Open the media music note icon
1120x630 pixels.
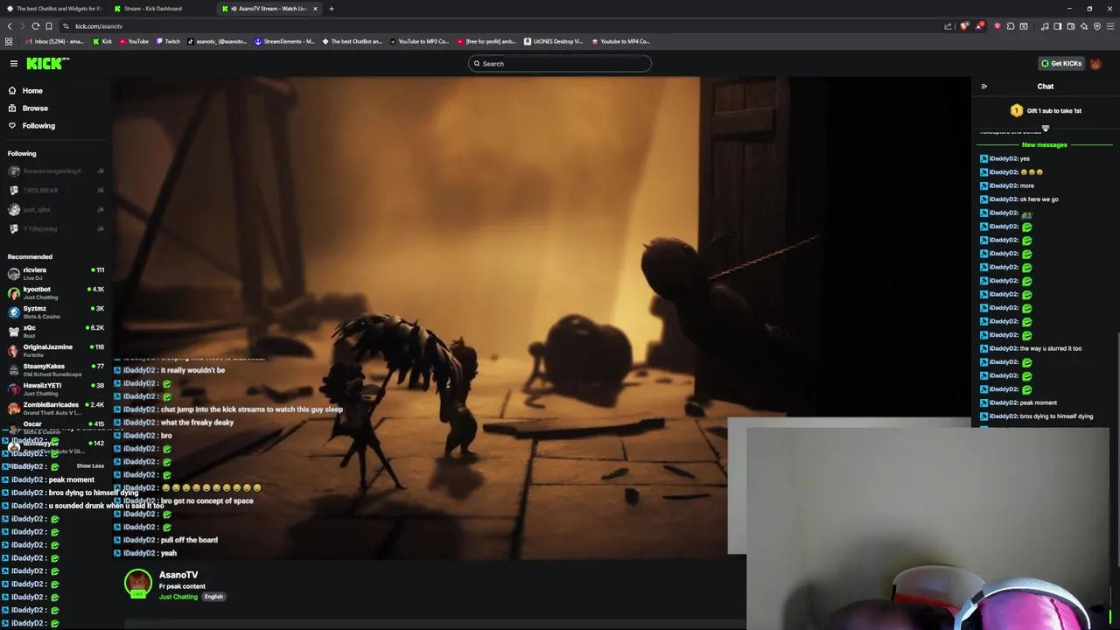1045,26
